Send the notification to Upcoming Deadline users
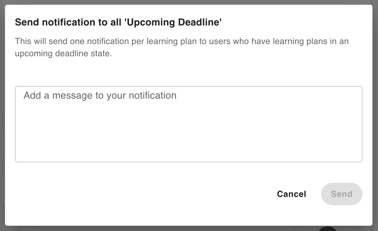Screen dimensions: 378x231 [x=341, y=194]
